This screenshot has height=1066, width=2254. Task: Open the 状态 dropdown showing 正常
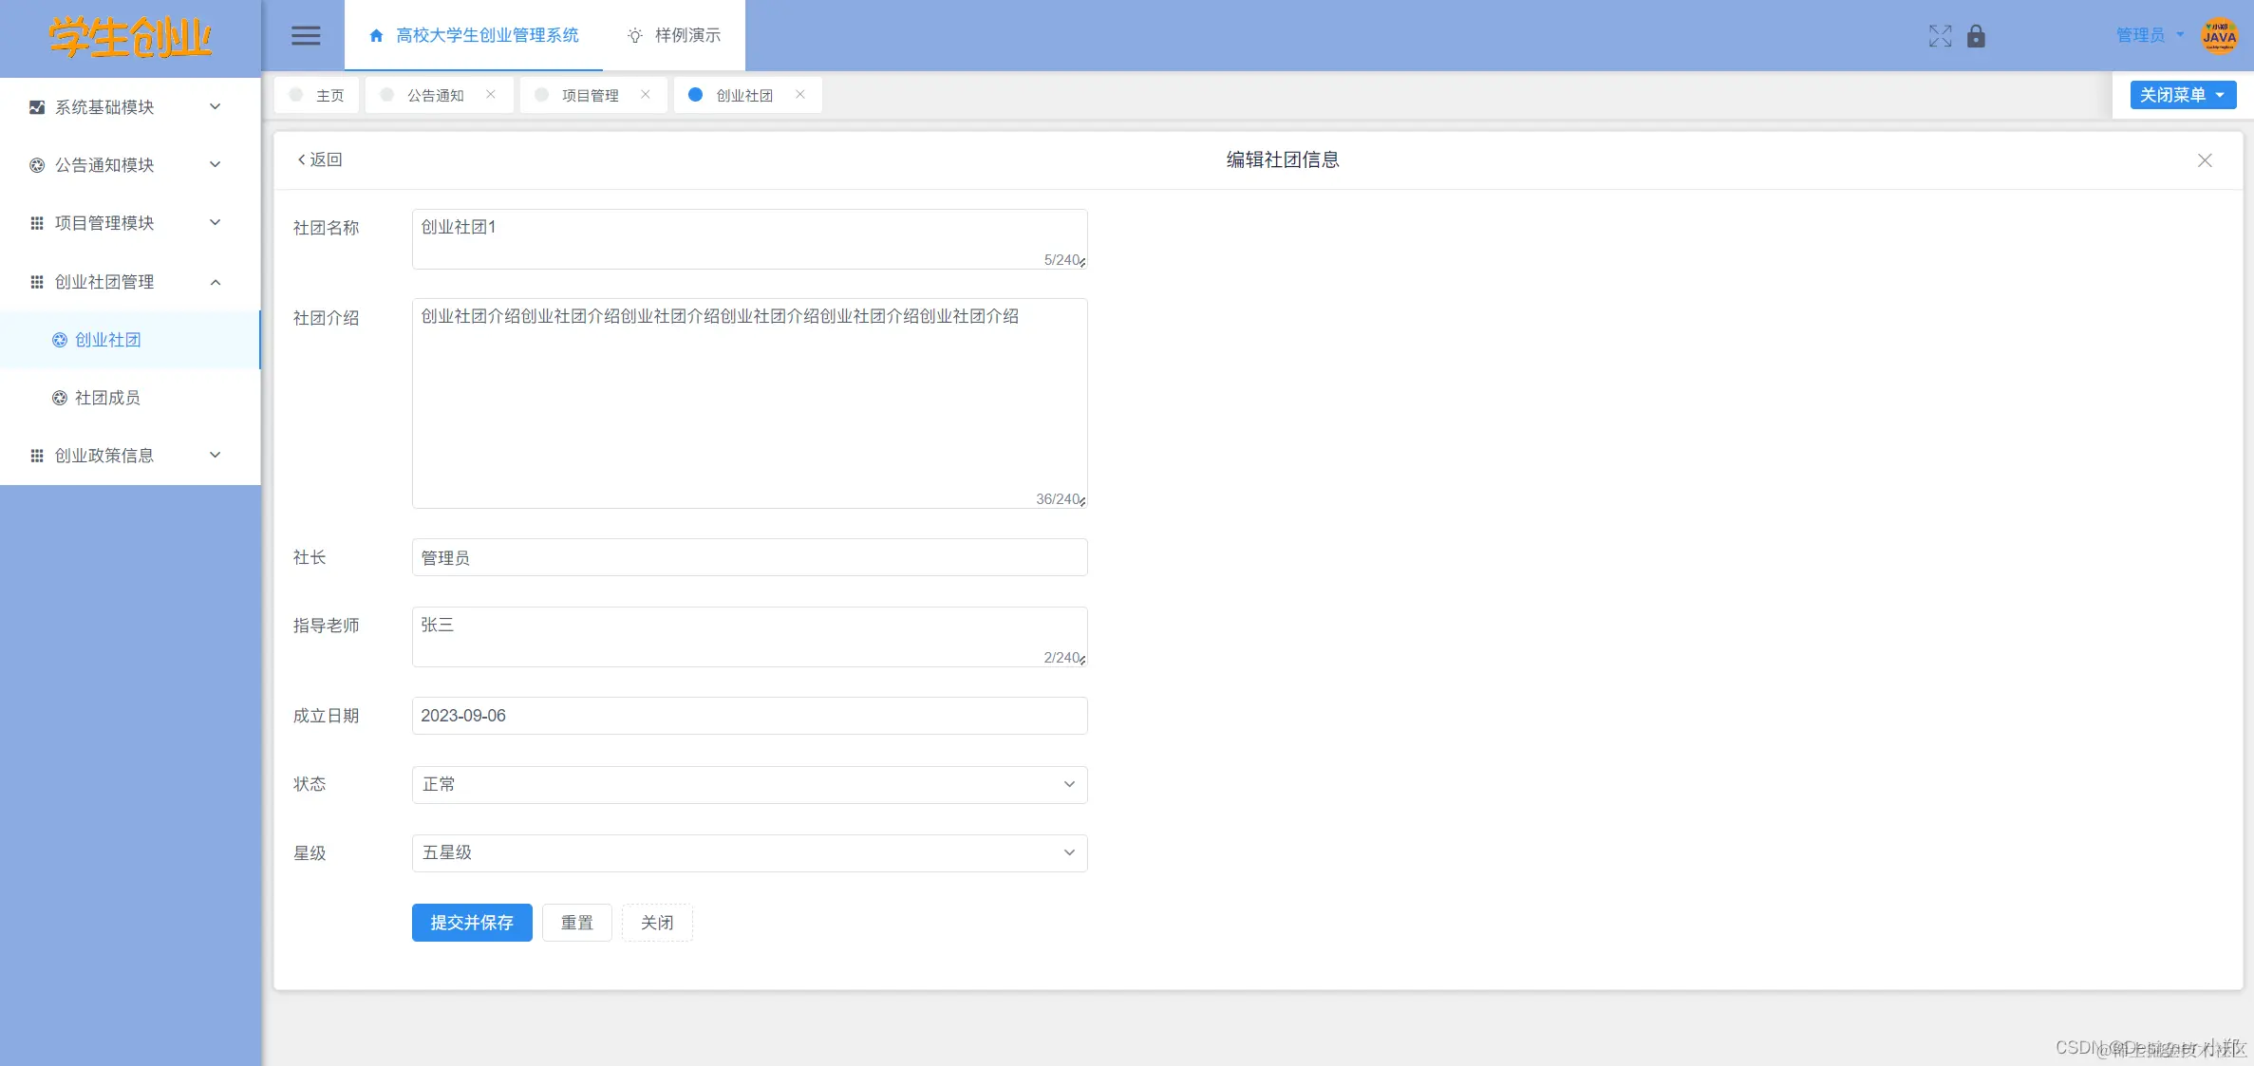click(x=749, y=785)
